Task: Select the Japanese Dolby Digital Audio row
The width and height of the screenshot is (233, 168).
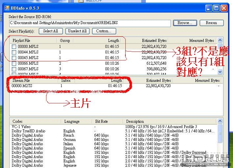Action: [x=114, y=165]
